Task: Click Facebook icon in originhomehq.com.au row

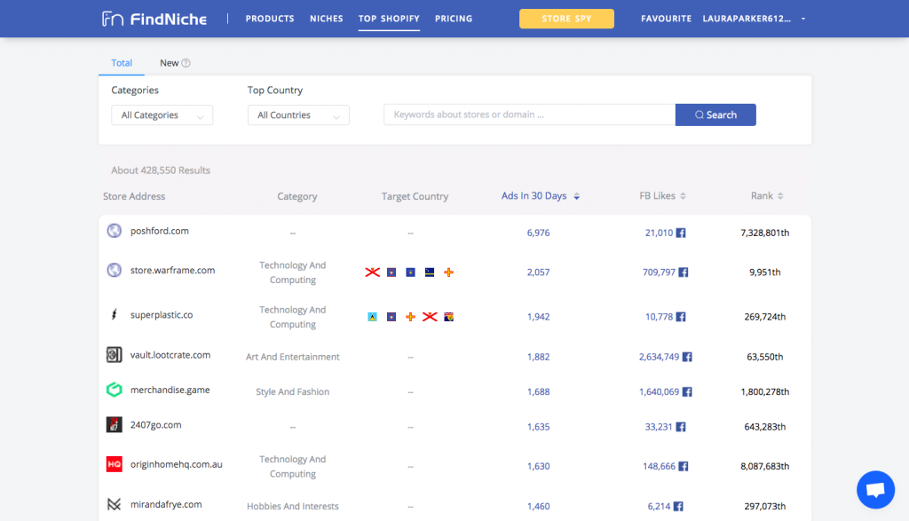Action: [x=684, y=467]
